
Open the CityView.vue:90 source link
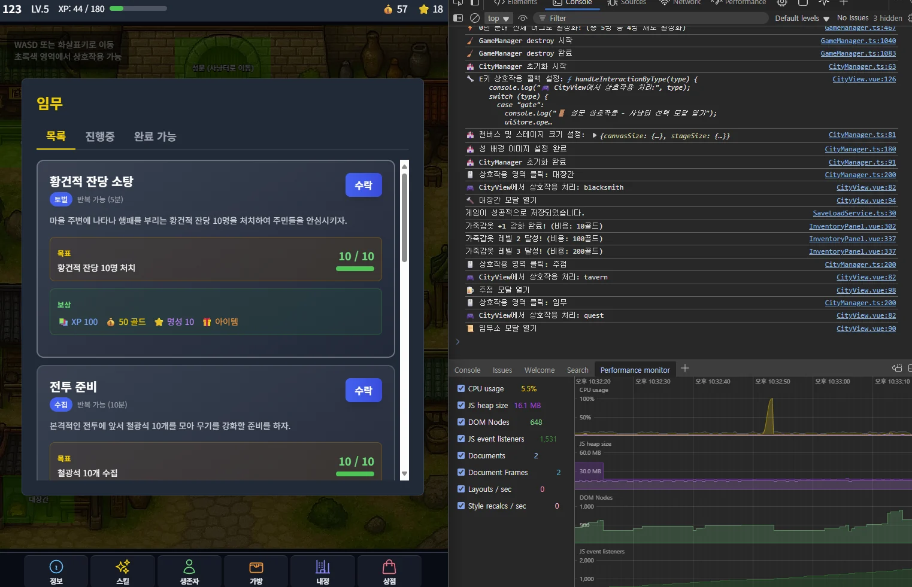click(x=866, y=329)
